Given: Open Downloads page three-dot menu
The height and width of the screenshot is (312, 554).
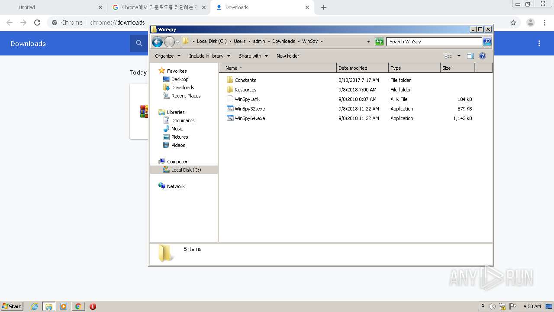Looking at the screenshot, I should coord(539,43).
